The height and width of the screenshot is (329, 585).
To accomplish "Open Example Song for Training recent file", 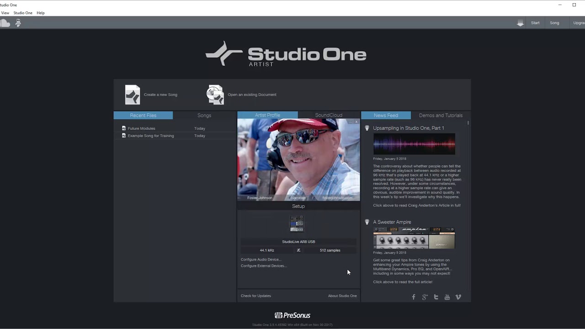I will pyautogui.click(x=175, y=136).
